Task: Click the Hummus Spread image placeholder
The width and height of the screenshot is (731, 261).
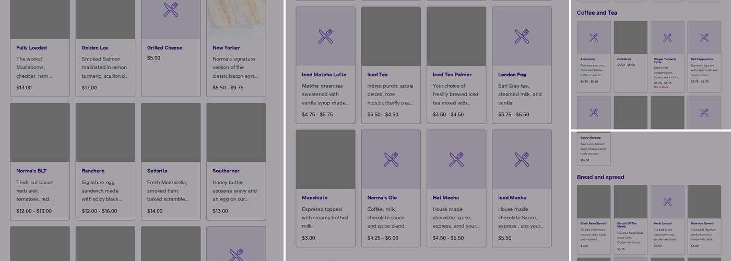Action: [704, 202]
